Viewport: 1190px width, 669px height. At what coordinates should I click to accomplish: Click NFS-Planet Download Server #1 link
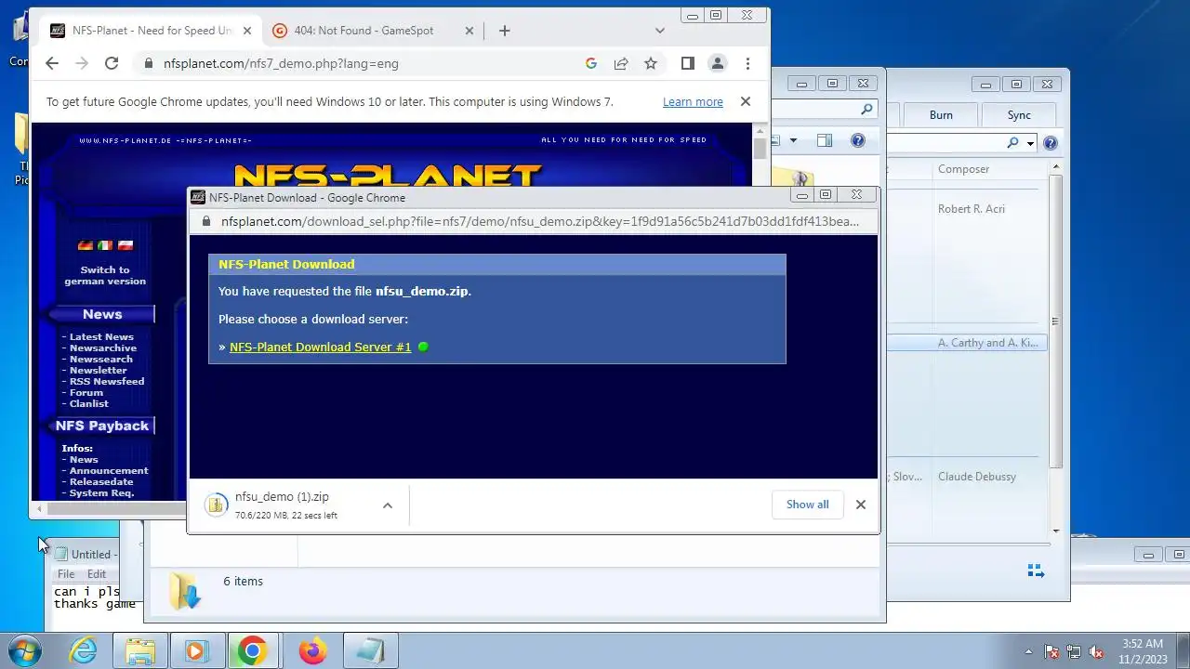(320, 347)
